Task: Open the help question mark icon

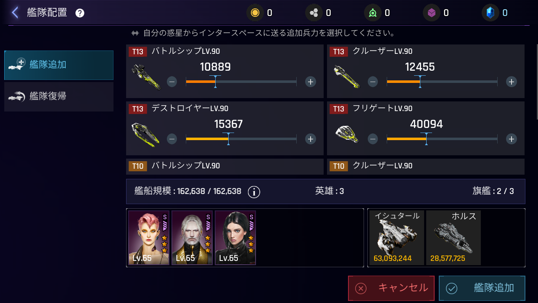Action: pos(80,13)
